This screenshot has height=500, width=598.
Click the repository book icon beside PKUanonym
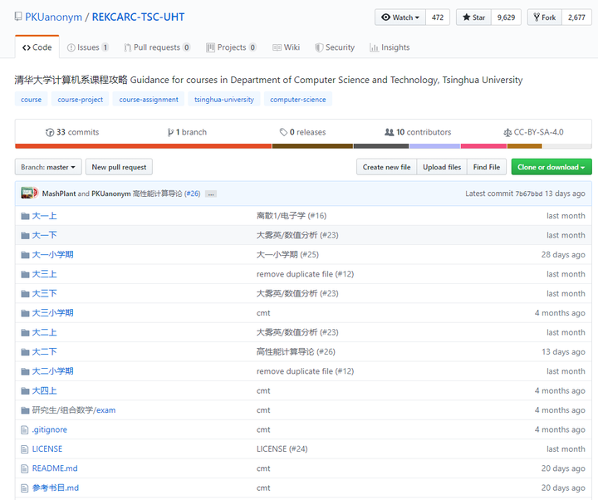pos(18,17)
